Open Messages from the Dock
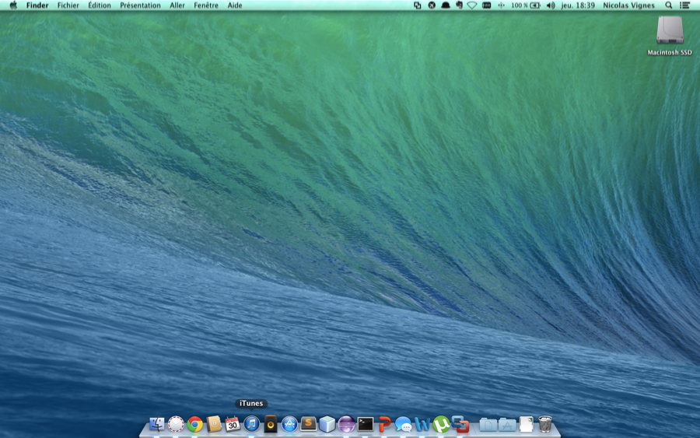The height and width of the screenshot is (438, 700). 403,424
